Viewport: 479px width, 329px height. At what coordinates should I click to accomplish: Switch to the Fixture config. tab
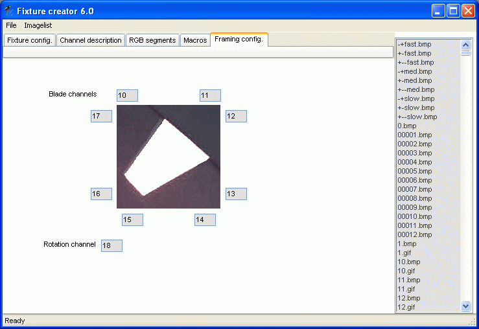[30, 40]
